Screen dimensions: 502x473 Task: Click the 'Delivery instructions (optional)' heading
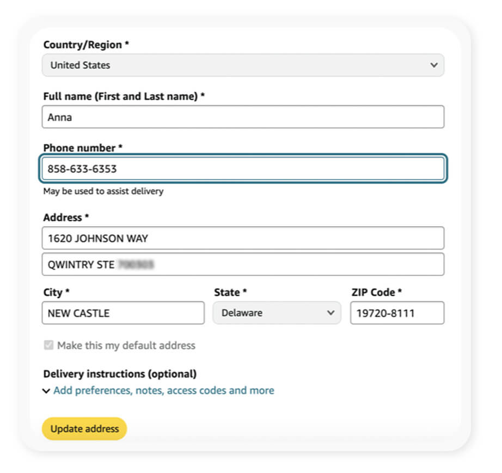point(120,374)
